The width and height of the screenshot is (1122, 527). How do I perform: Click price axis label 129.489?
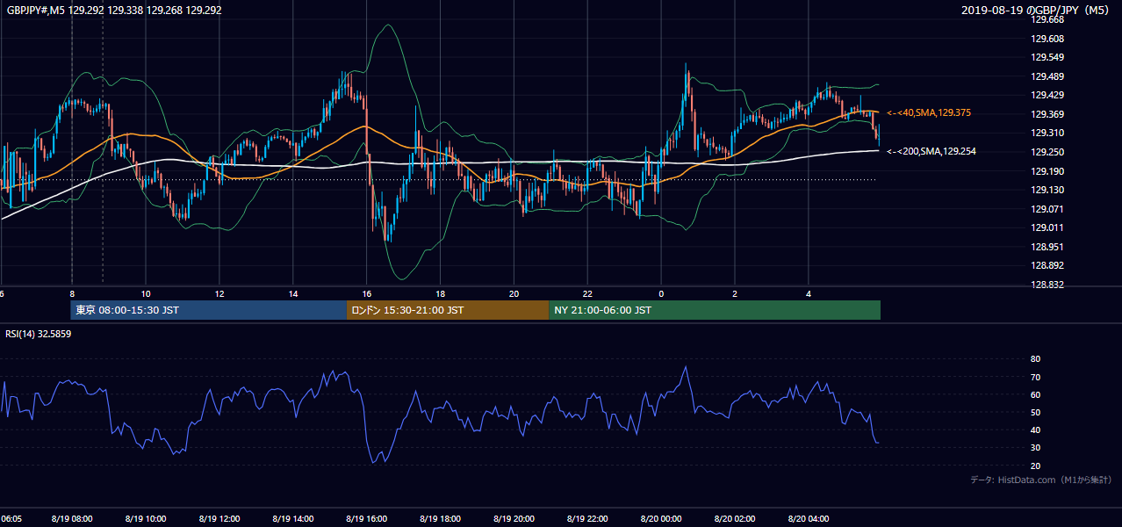pos(1047,76)
